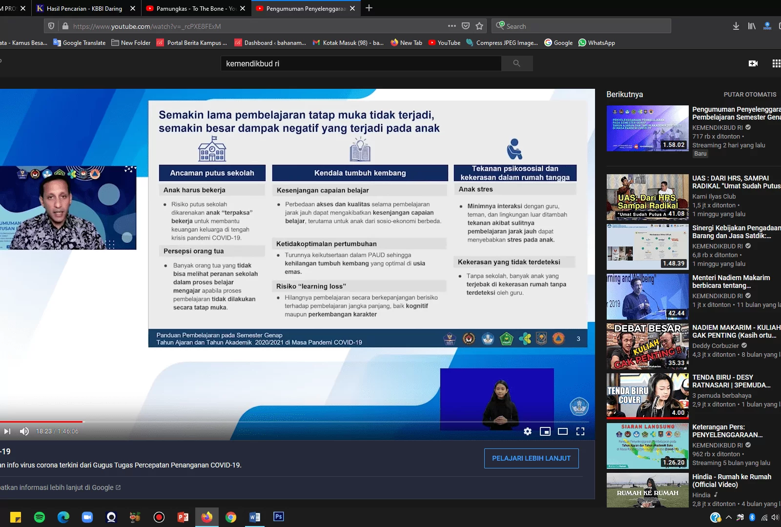The height and width of the screenshot is (527, 781).
Task: Click the create video camera icon
Action: click(753, 63)
